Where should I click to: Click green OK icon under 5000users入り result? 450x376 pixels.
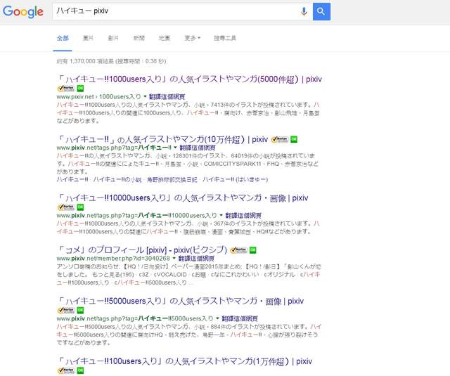point(80,311)
